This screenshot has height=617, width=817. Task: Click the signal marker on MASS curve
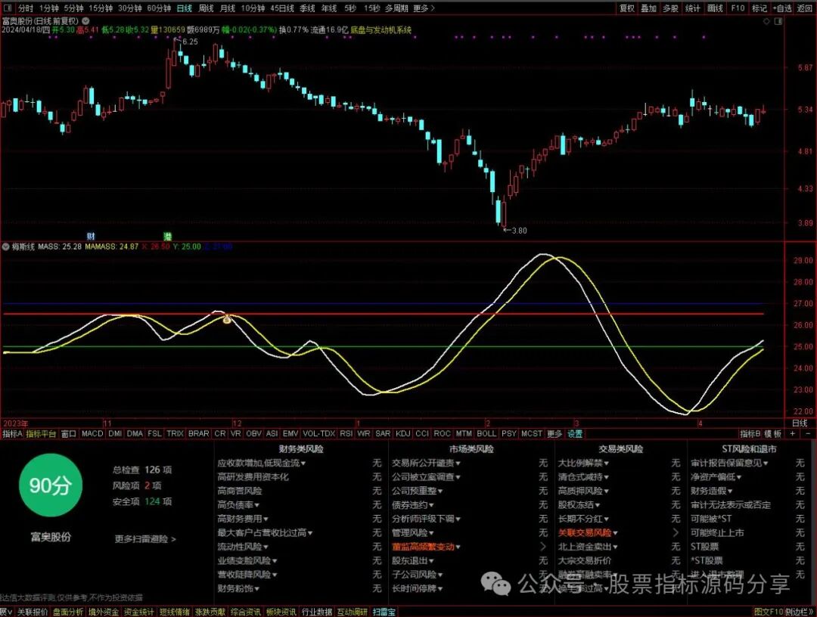click(227, 319)
